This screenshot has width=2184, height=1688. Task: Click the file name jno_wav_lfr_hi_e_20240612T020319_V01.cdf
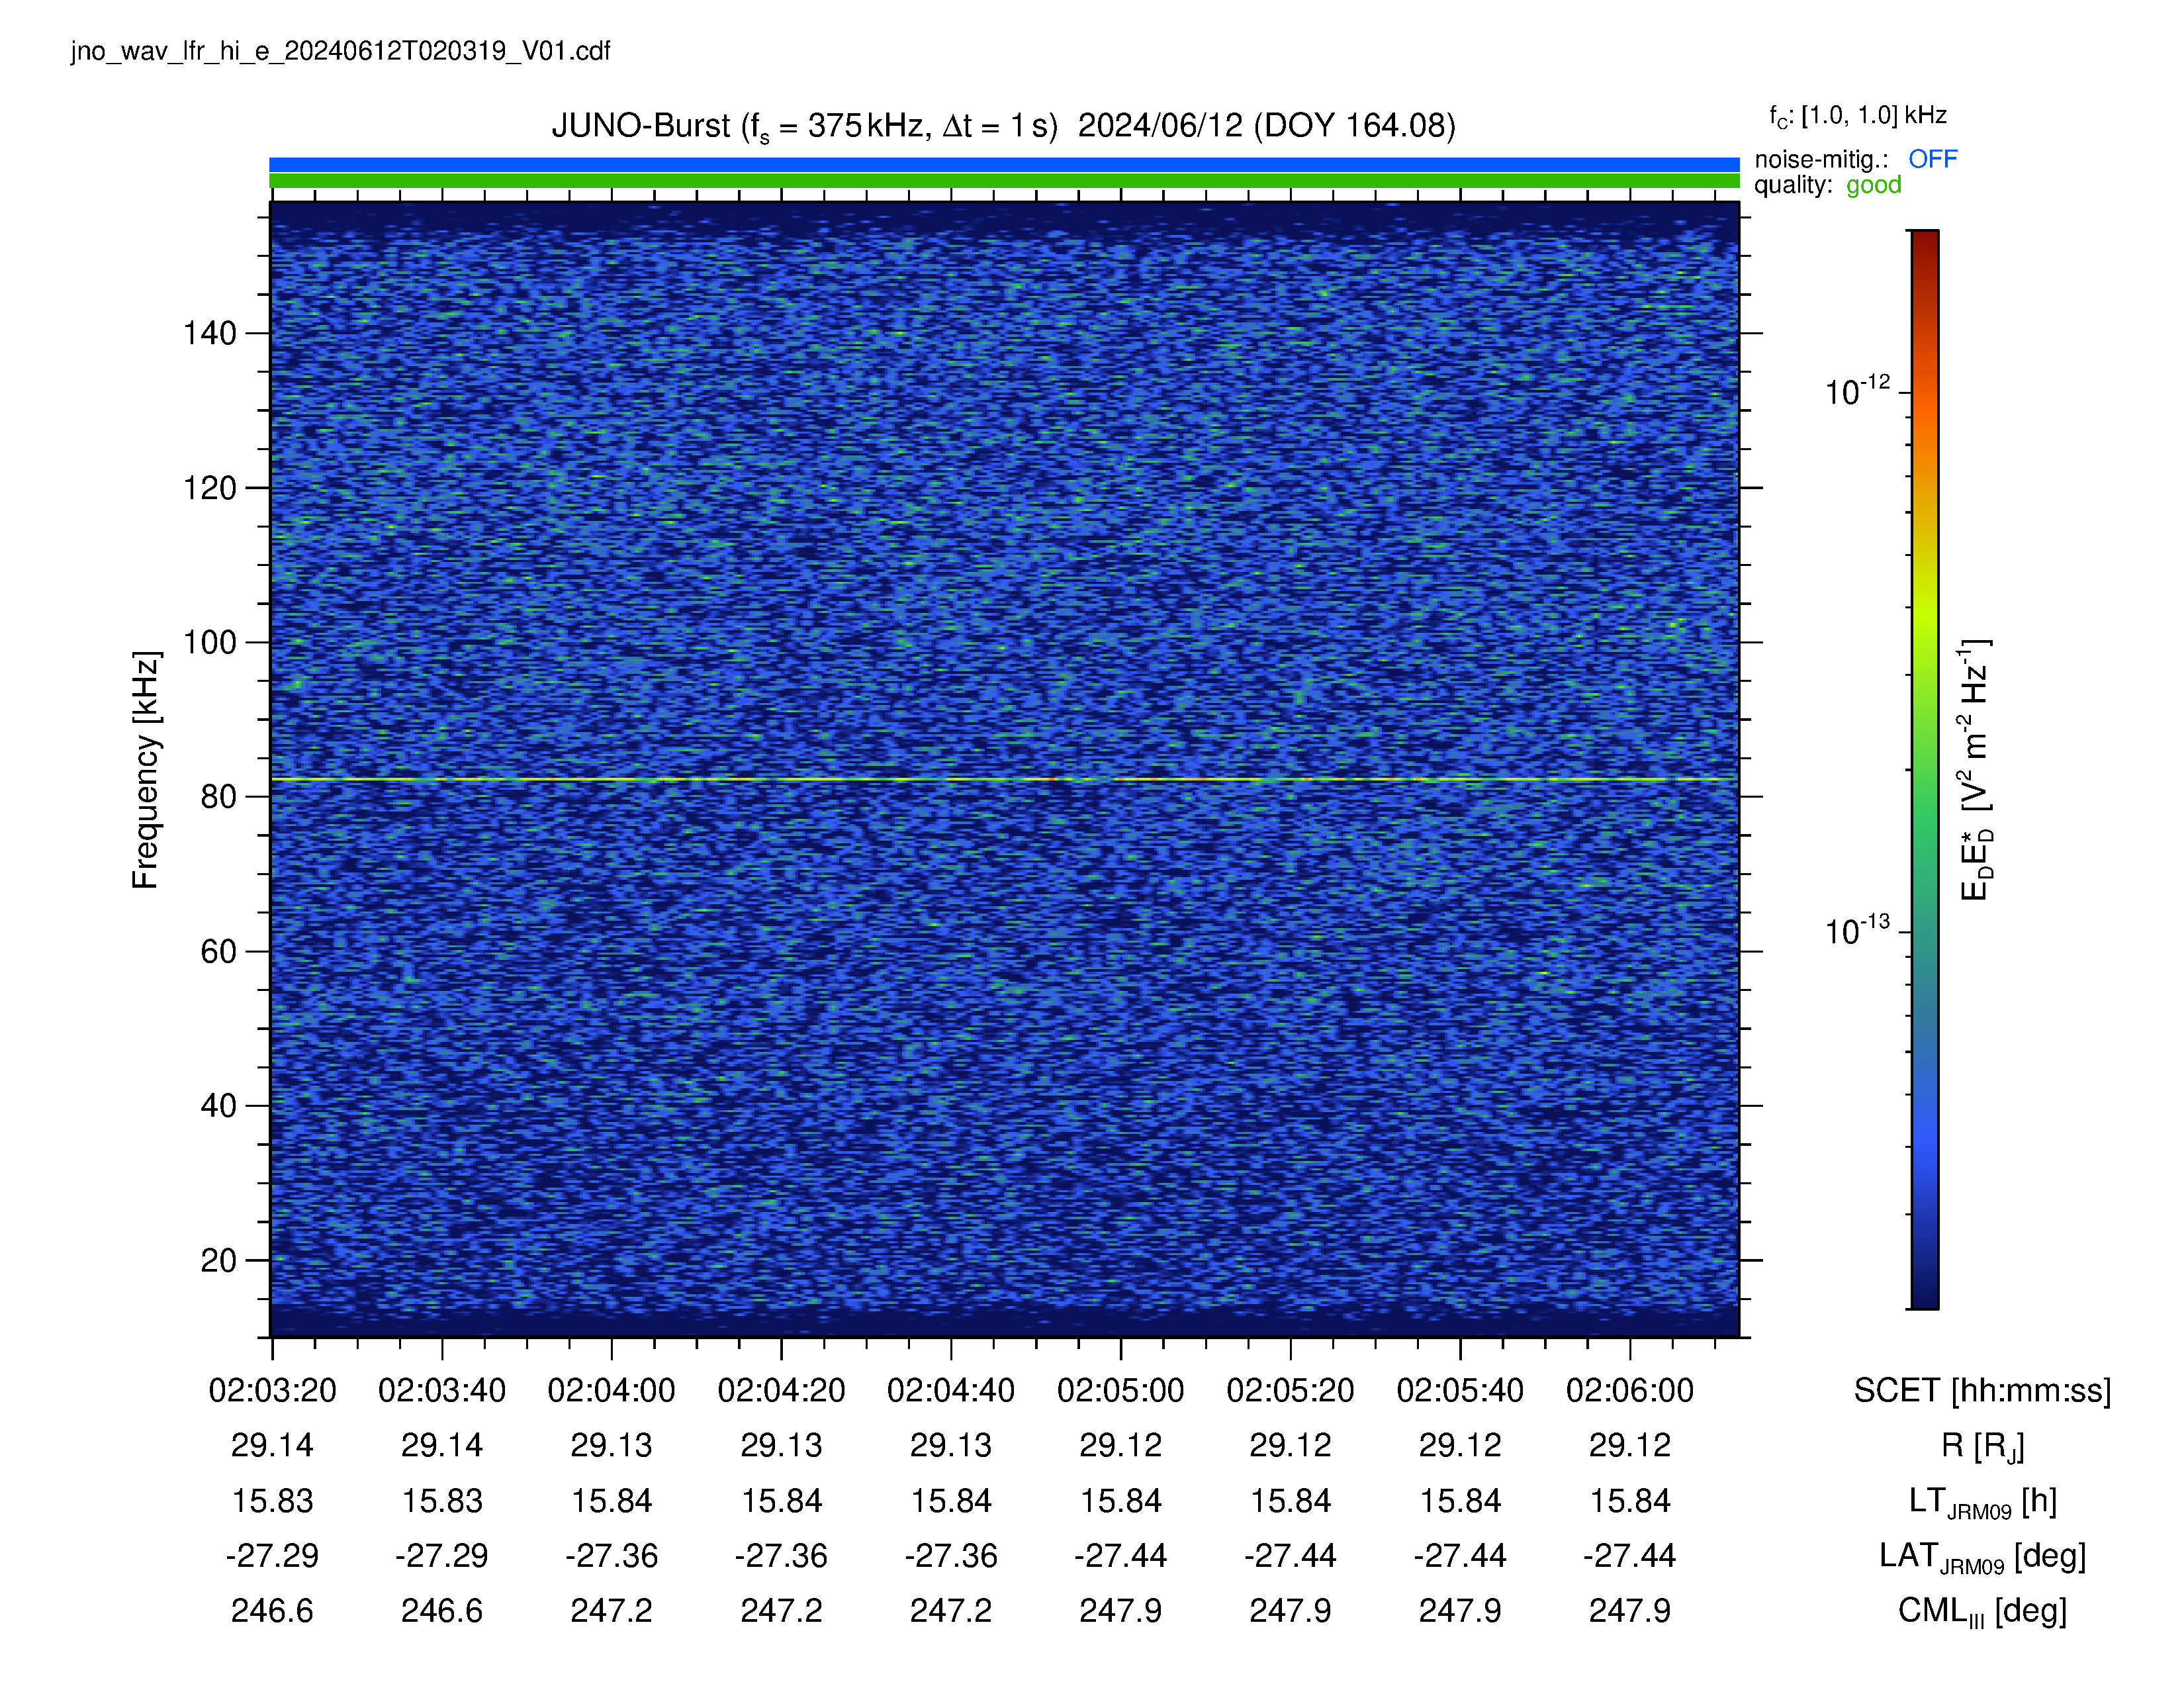point(340,51)
